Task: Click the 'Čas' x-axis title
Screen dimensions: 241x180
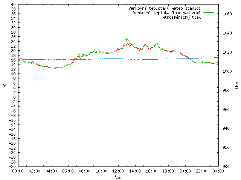Action: pos(118,177)
